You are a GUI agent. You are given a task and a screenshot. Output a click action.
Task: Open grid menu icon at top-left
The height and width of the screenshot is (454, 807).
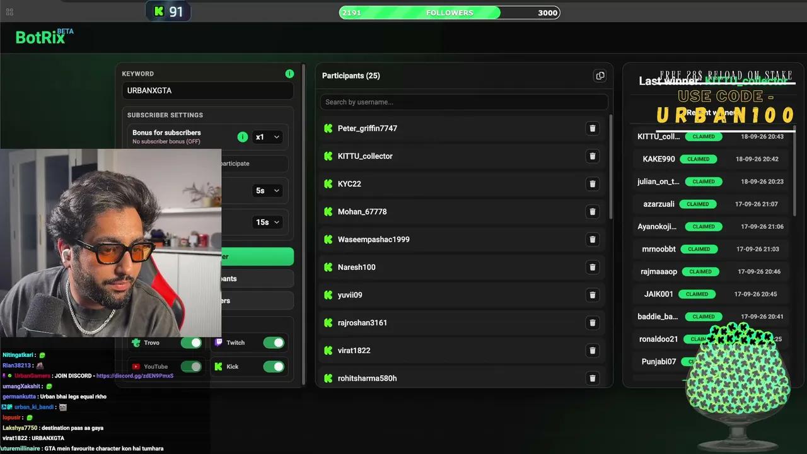pyautogui.click(x=9, y=12)
